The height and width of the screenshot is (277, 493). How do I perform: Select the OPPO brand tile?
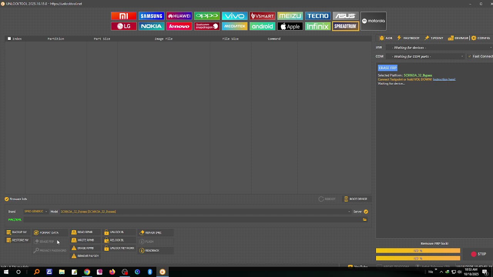point(207,16)
